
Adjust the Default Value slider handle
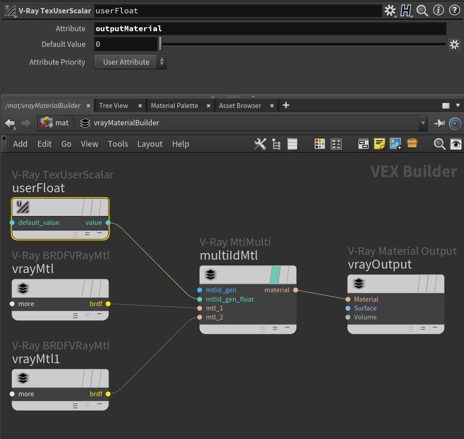pos(160,44)
